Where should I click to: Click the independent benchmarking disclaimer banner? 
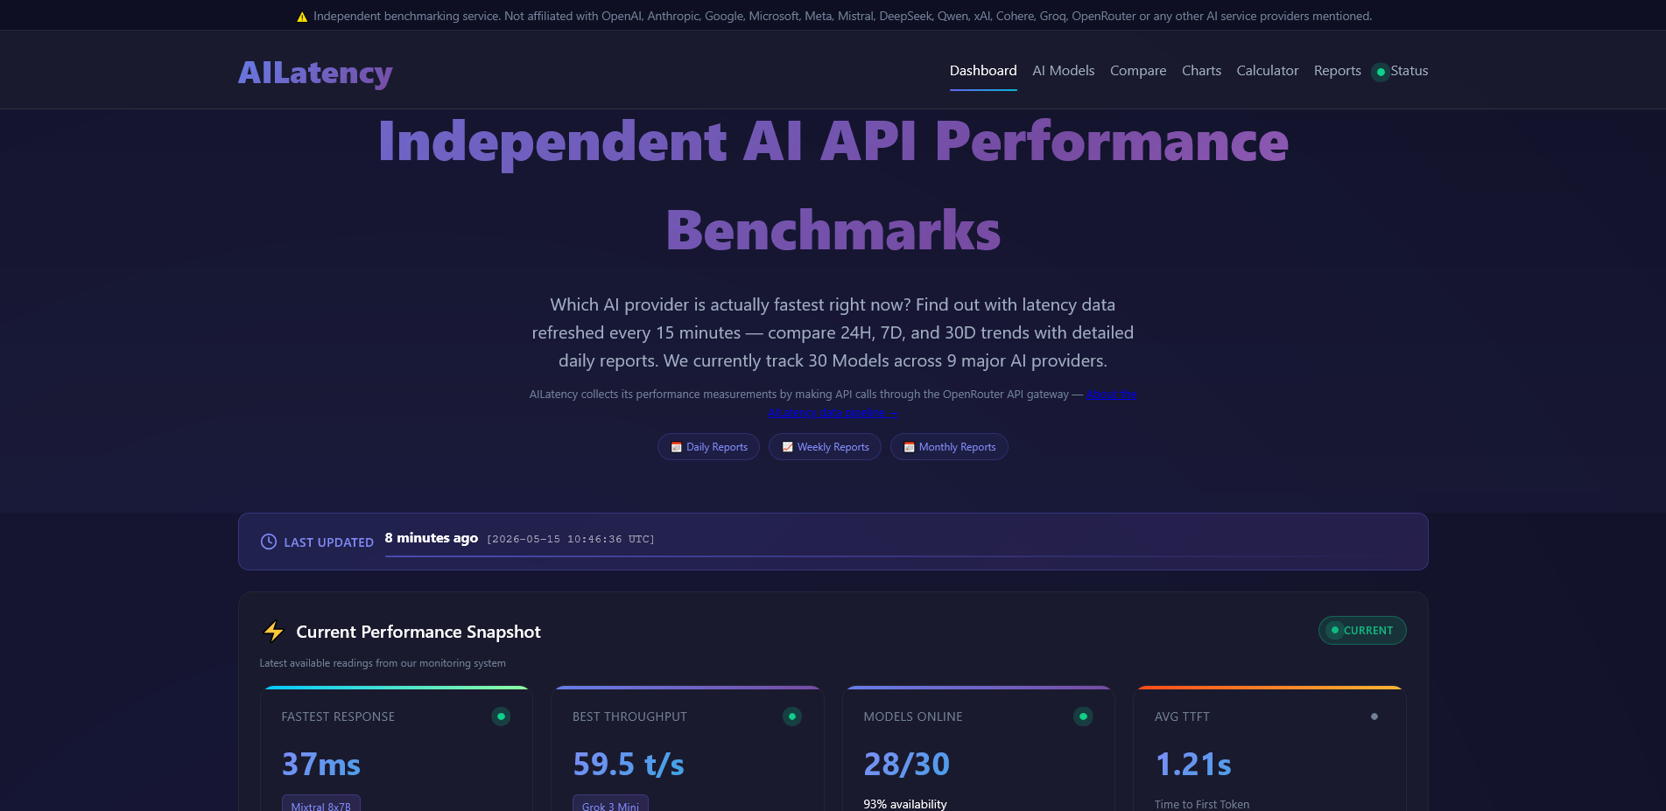coord(833,16)
